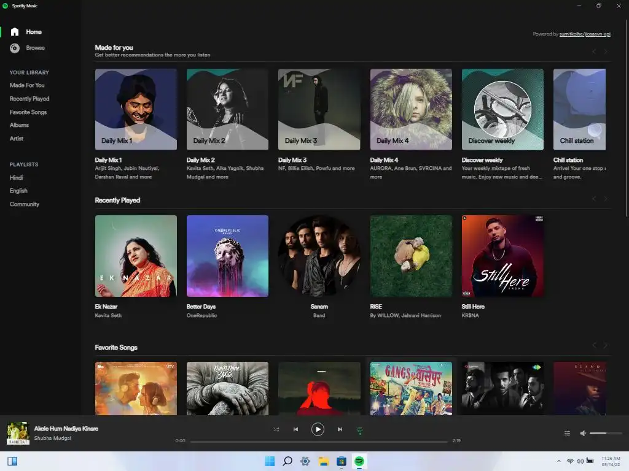Click Akele Hum Nadiya Kinare song title
Viewport: 629px width, 471px height.
click(66, 429)
